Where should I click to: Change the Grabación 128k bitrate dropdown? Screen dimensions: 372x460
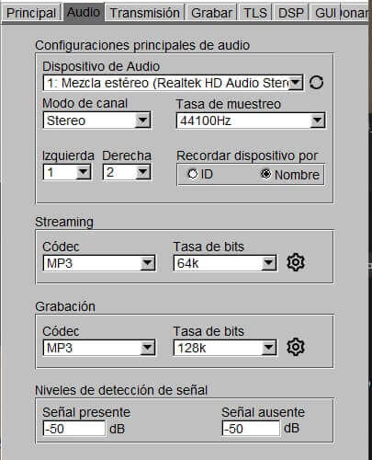225,348
